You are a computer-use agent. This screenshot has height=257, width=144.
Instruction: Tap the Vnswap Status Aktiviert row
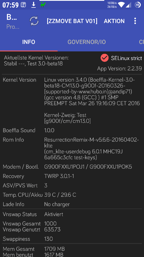pyautogui.click(x=72, y=214)
